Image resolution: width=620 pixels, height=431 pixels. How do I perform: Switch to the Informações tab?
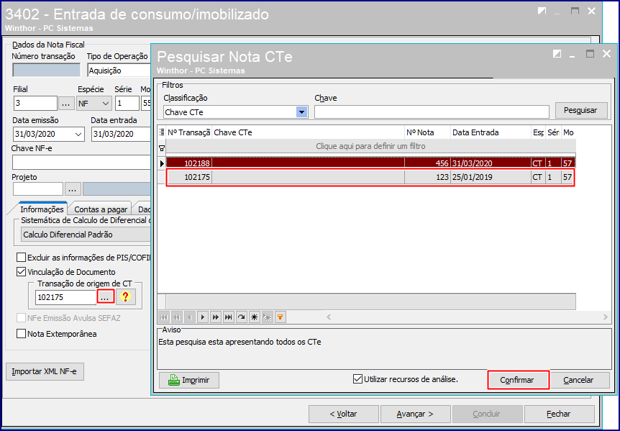pos(42,209)
